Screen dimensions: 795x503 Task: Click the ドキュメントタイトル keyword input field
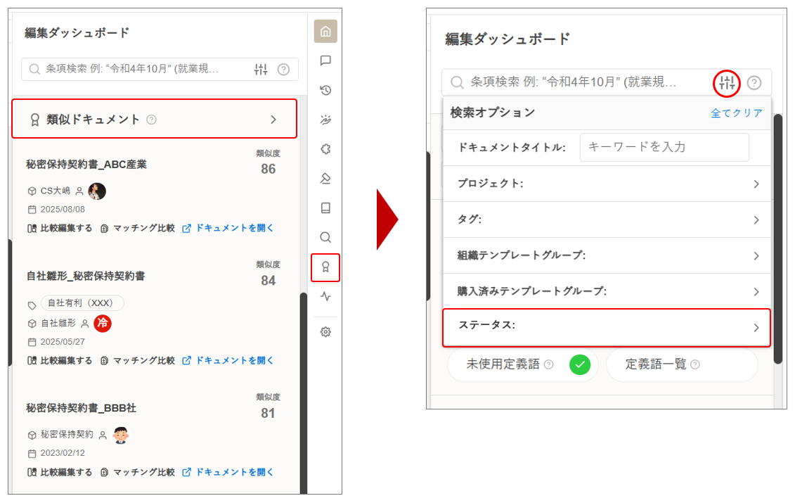tap(664, 147)
